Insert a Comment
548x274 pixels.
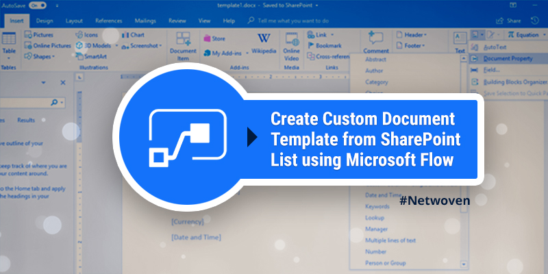click(x=376, y=42)
